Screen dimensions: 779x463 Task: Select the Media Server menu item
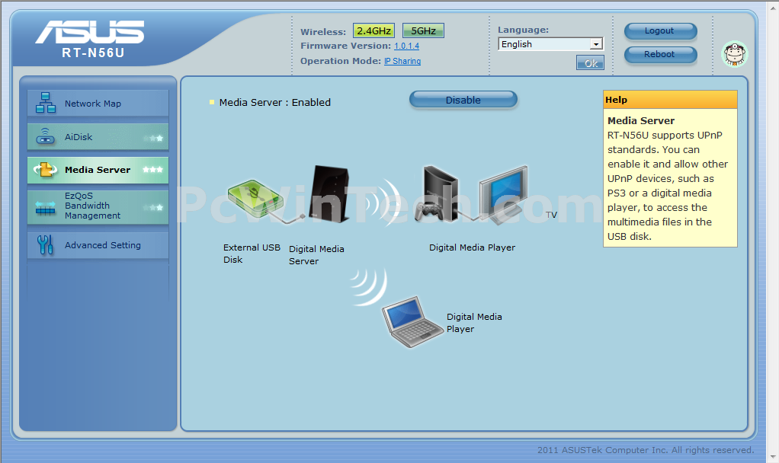(98, 171)
